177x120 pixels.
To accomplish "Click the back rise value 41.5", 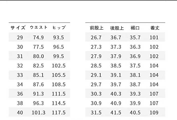I will click(116, 112).
